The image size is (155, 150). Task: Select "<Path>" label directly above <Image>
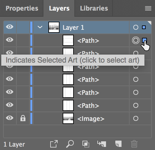click(88, 106)
